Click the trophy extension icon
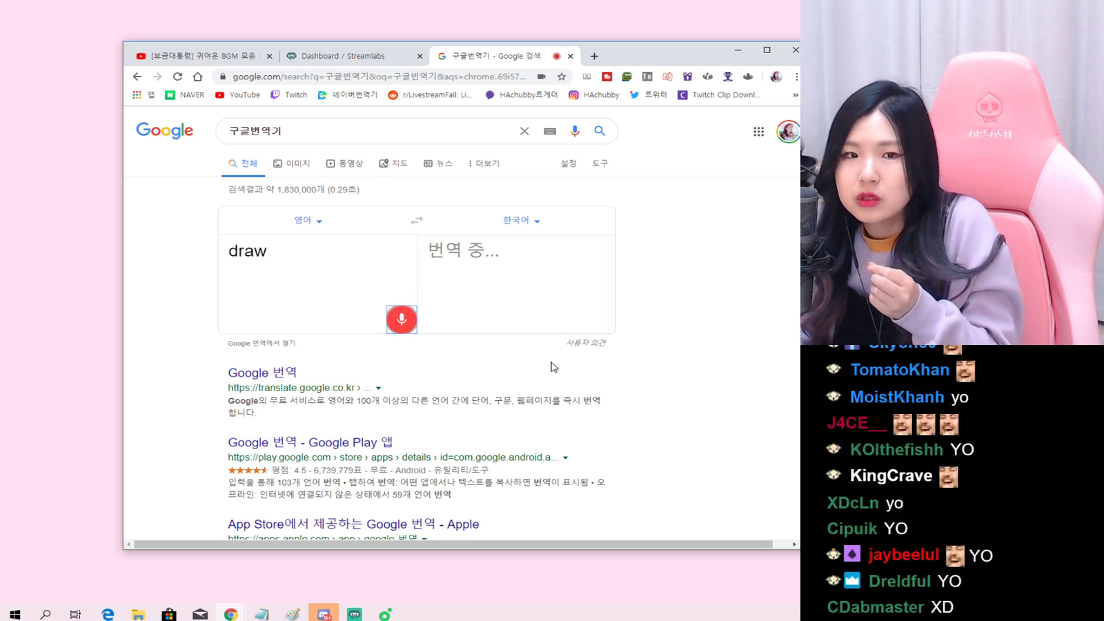Image resolution: width=1104 pixels, height=621 pixels. [728, 77]
